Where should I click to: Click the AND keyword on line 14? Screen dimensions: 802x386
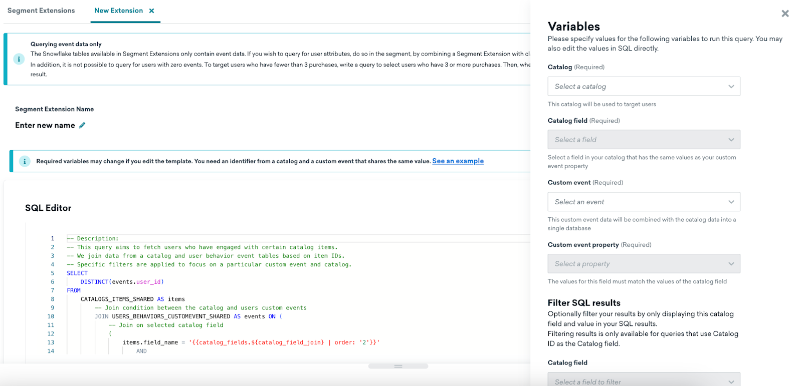(x=141, y=351)
